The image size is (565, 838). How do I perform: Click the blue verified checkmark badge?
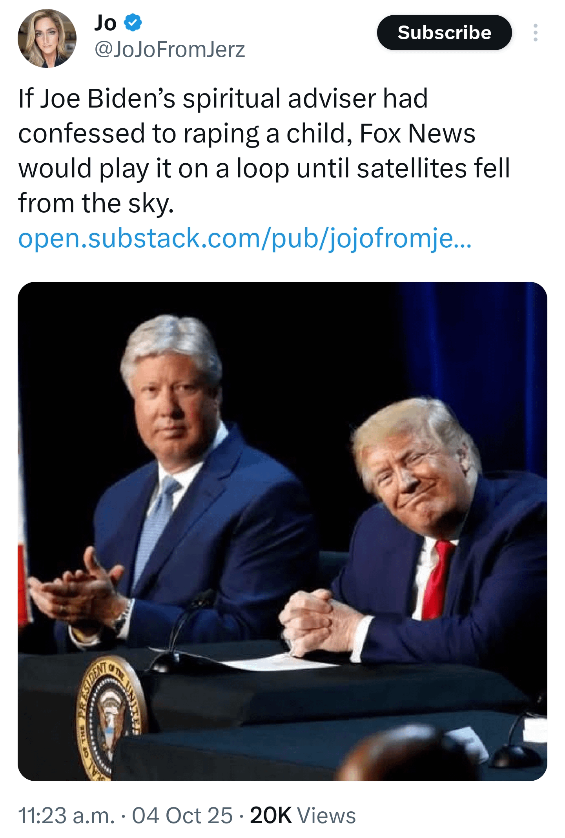[x=133, y=22]
